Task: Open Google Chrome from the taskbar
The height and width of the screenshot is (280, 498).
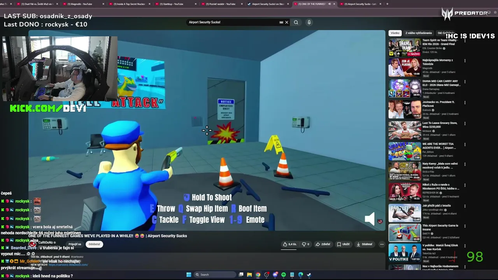Action: coord(258,275)
